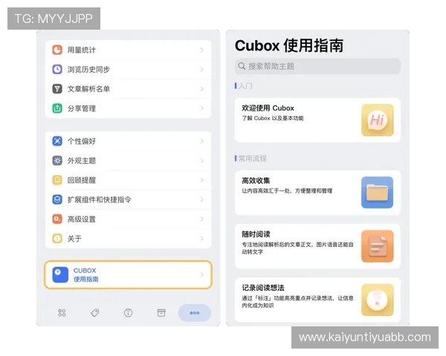
Task: Click the 入门 section heading
Action: [245, 86]
